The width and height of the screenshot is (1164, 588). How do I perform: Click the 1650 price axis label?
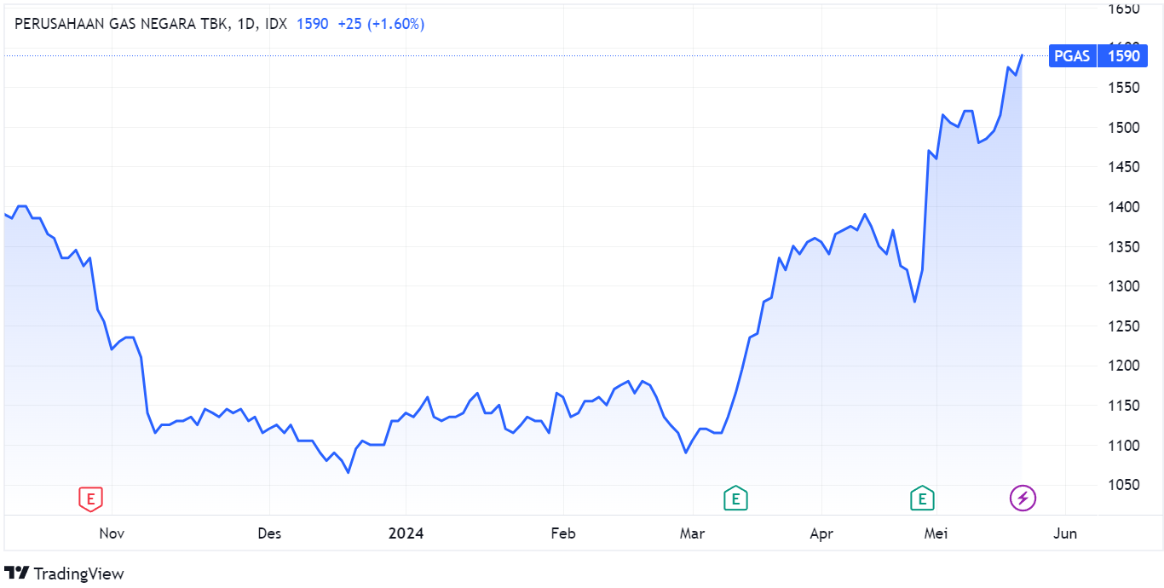pyautogui.click(x=1122, y=9)
